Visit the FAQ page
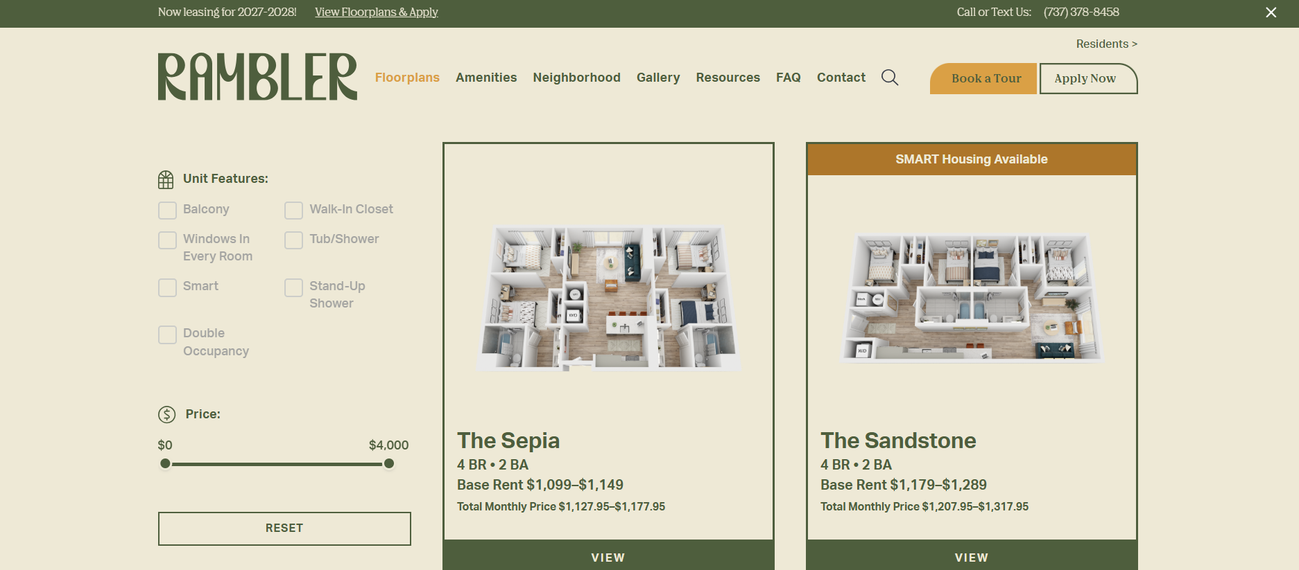 click(x=788, y=78)
